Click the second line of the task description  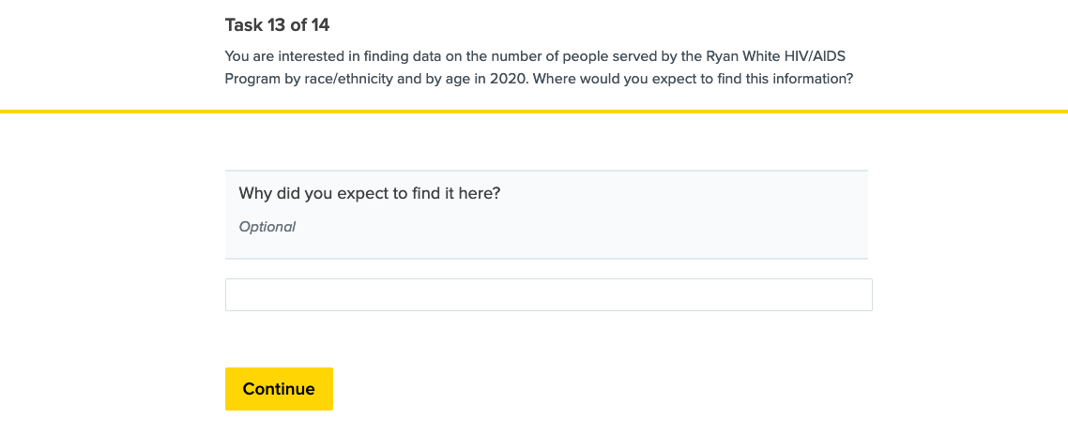click(x=539, y=79)
